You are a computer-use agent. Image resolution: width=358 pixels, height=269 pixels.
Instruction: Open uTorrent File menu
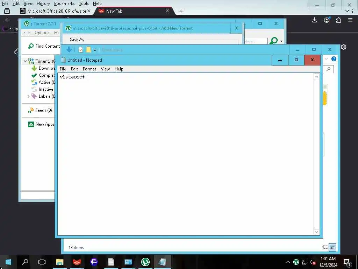tap(27, 33)
